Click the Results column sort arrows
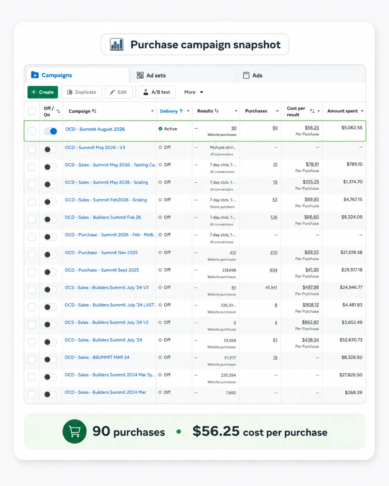The height and width of the screenshot is (486, 389). pyautogui.click(x=216, y=111)
